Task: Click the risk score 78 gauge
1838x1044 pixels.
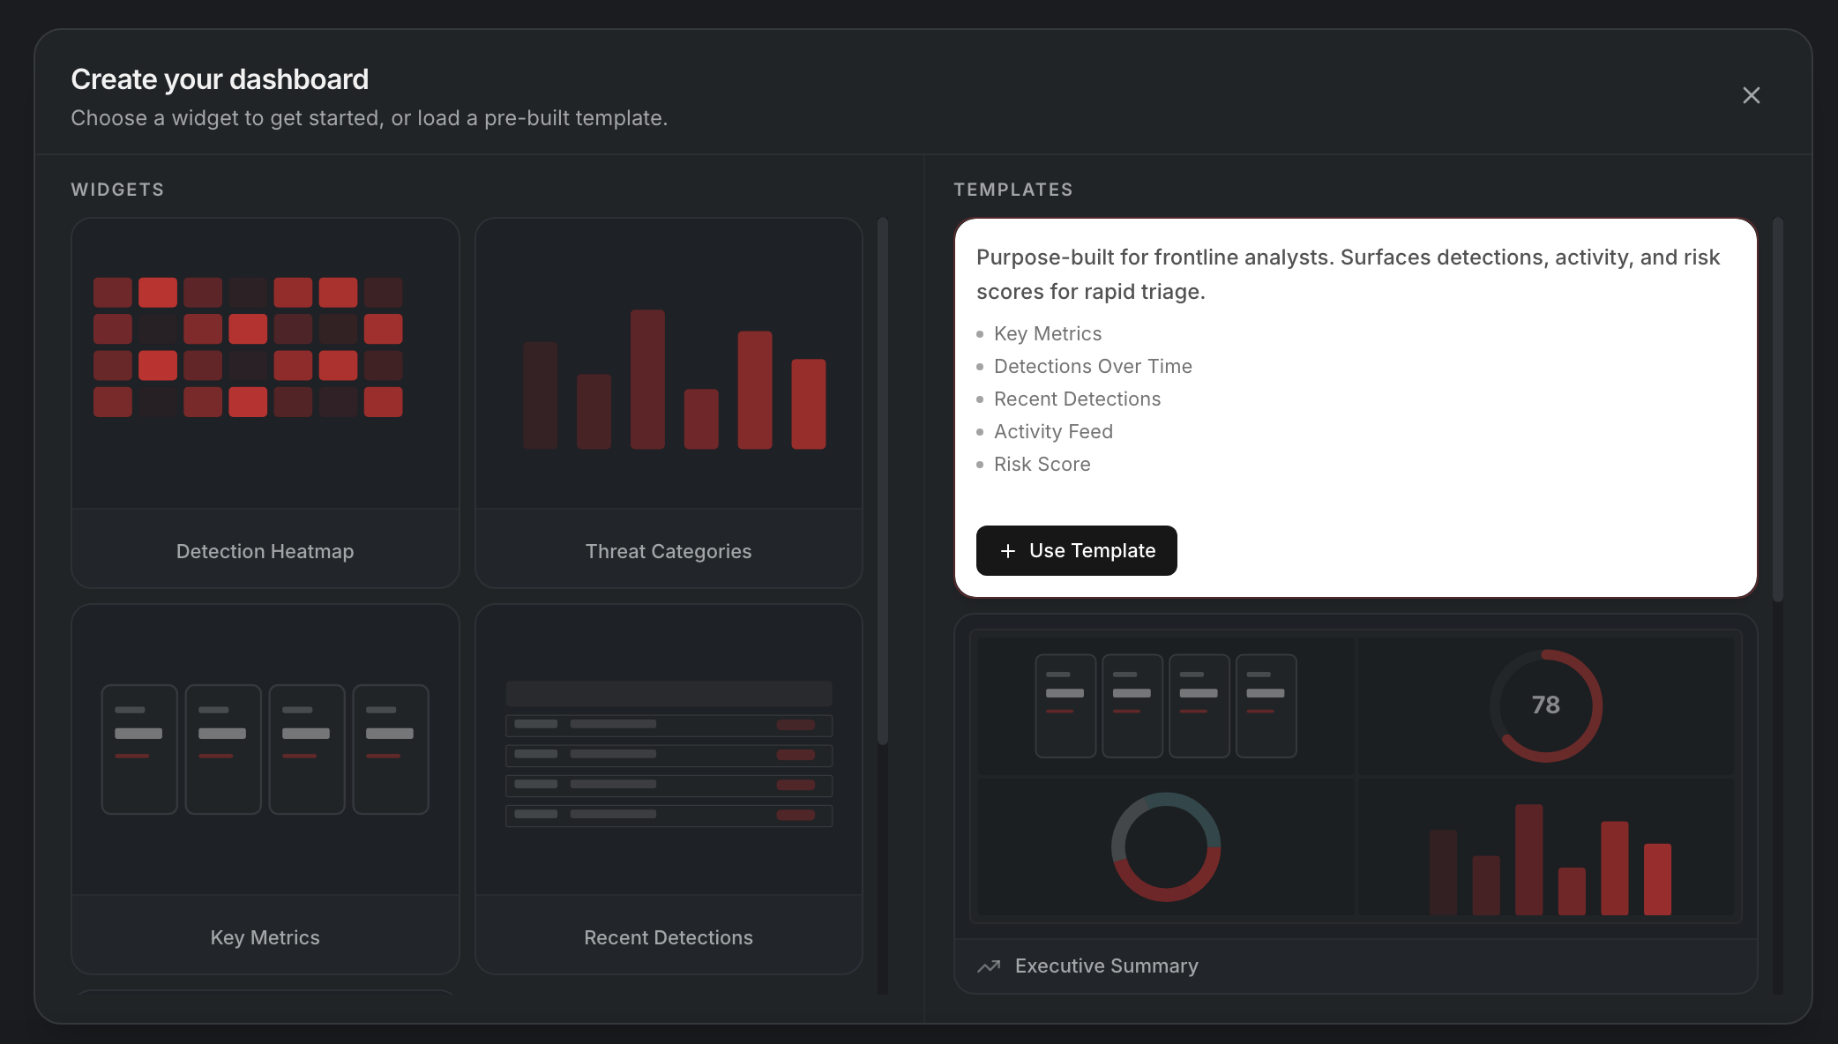Action: pyautogui.click(x=1545, y=705)
